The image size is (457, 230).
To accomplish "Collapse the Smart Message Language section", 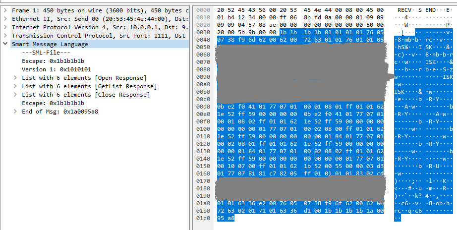I will [5, 44].
